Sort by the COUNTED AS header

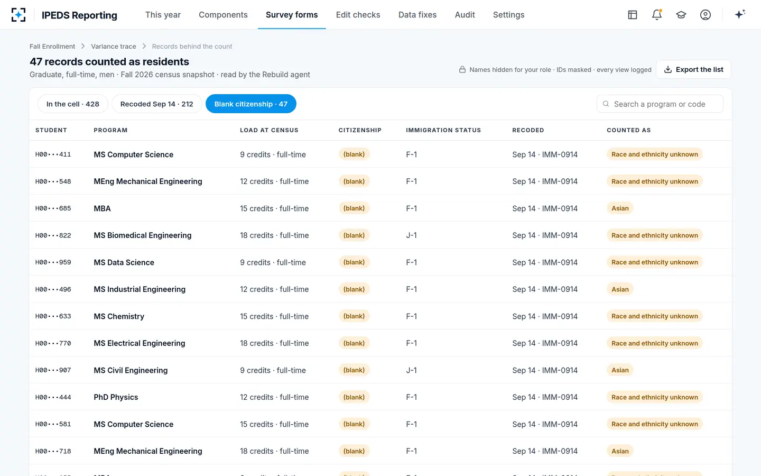629,130
